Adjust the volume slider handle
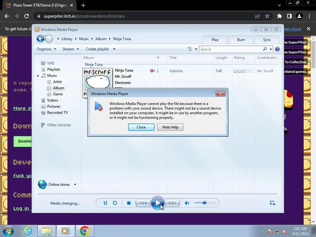Screen dimensions: 316x237 [205, 203]
